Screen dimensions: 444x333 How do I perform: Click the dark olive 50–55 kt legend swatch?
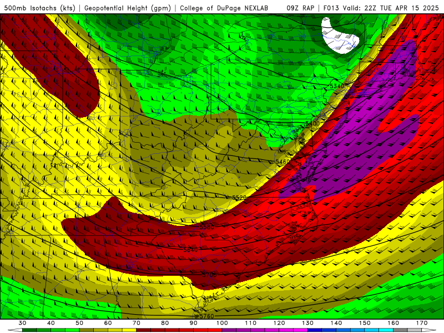(87, 330)
